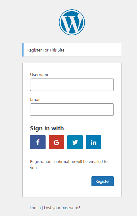
Task: Focus the Username text field
Action: pyautogui.click(x=72, y=85)
